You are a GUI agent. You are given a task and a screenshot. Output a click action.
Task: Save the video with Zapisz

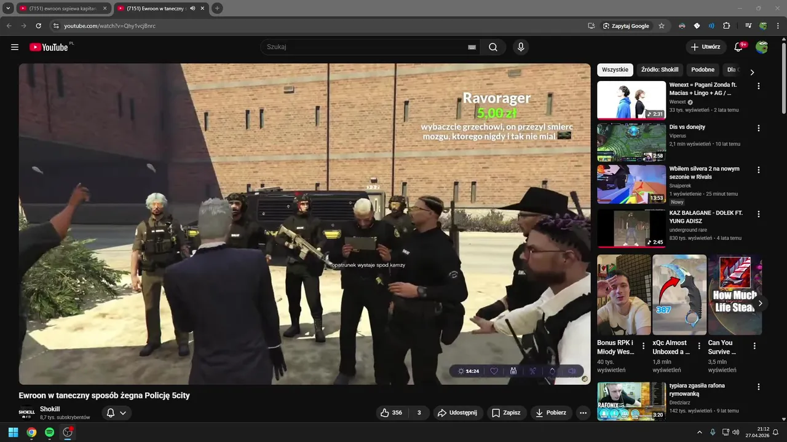click(x=506, y=413)
